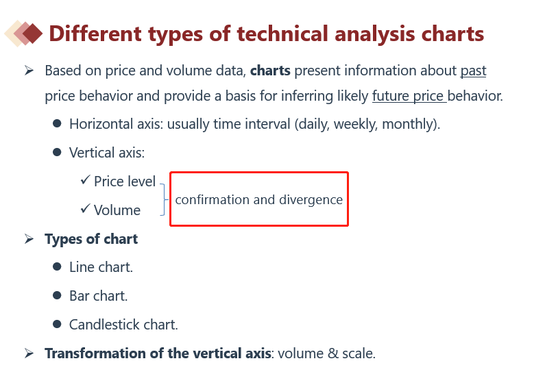545x374 pixels.
Task: Click the arrow bullet before 'Based on price'
Action: click(x=29, y=71)
